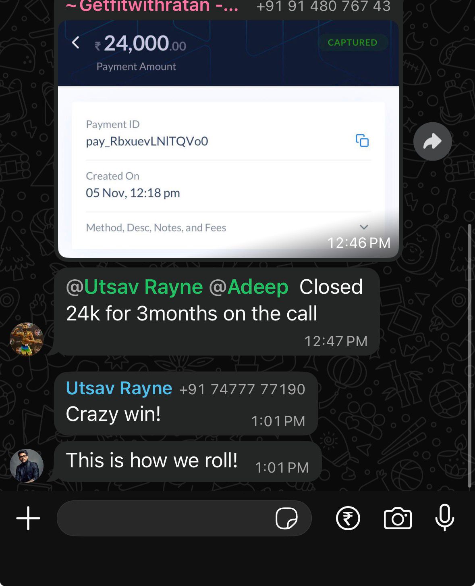Open the payment screenshot image
The image size is (475, 586).
pyautogui.click(x=228, y=139)
